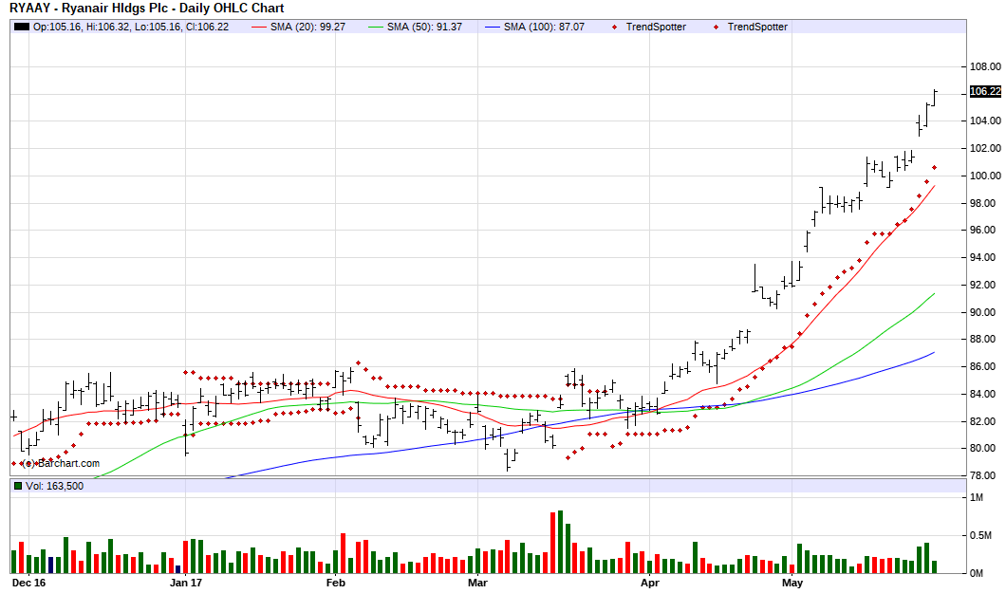Click the Dec 16 date axis label
1006x612 pixels.
coord(28,584)
